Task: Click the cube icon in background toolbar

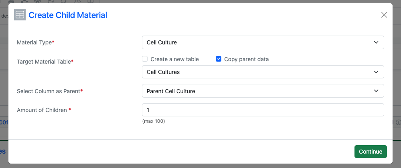Action: click(x=91, y=1)
